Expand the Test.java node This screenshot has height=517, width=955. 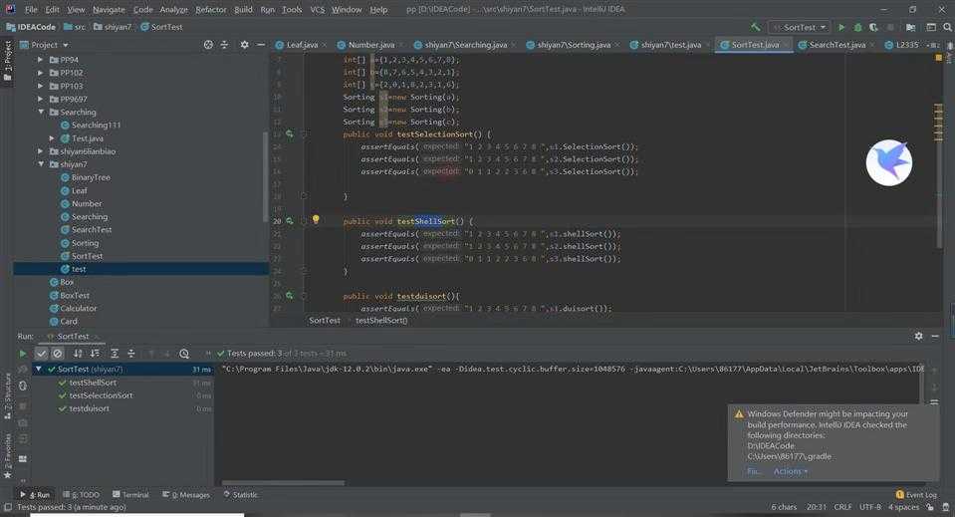pyautogui.click(x=52, y=138)
